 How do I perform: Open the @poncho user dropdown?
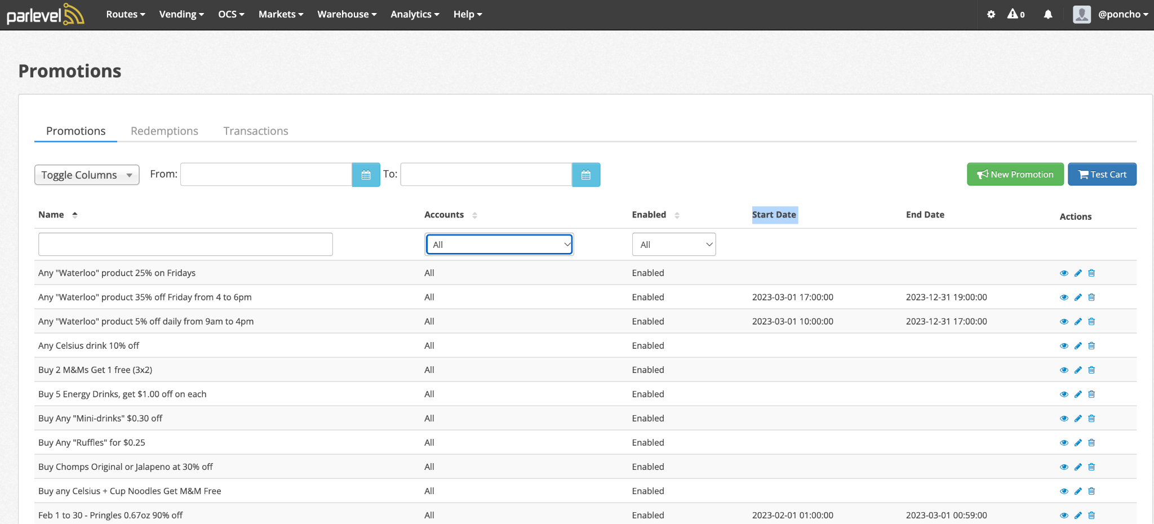pyautogui.click(x=1123, y=14)
